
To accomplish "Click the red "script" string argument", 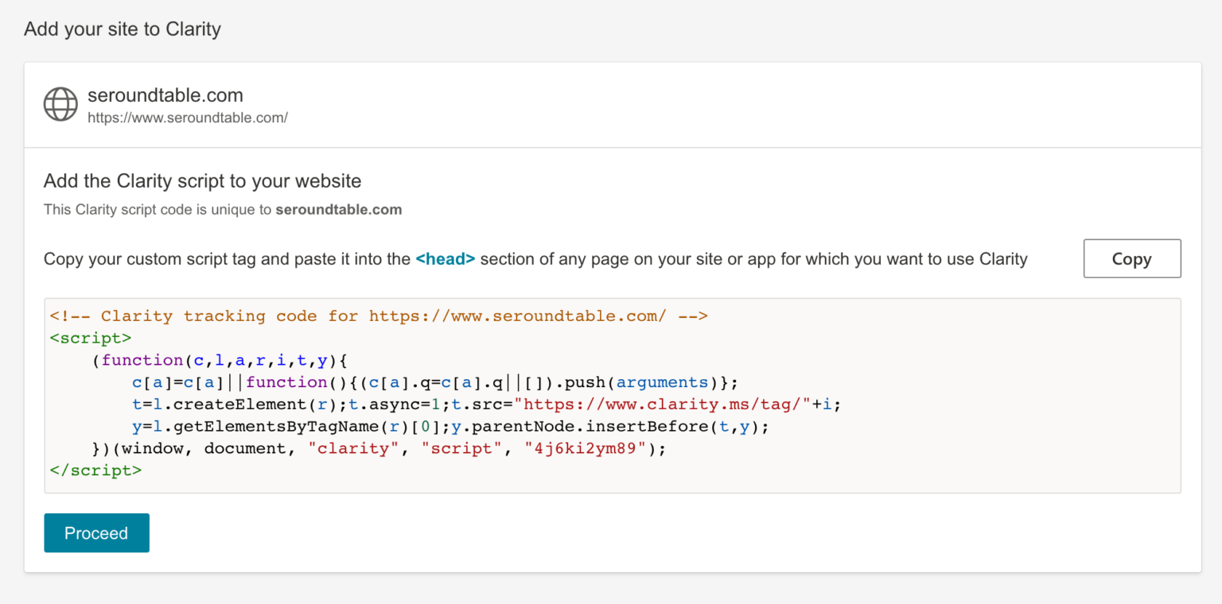I will point(461,448).
